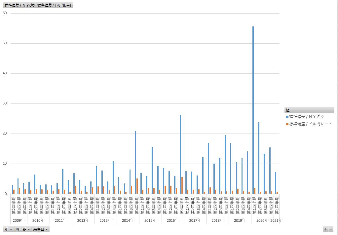
Task: Click the 60 value on vertical axis
Action: 5,13
